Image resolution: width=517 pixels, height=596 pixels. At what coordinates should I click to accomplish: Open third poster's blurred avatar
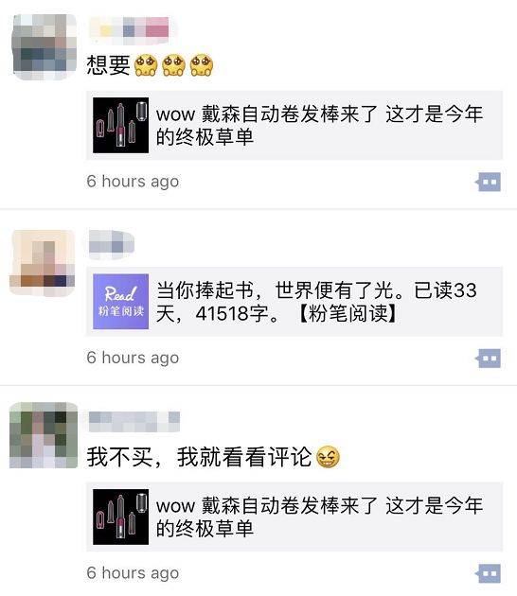pos(44,435)
